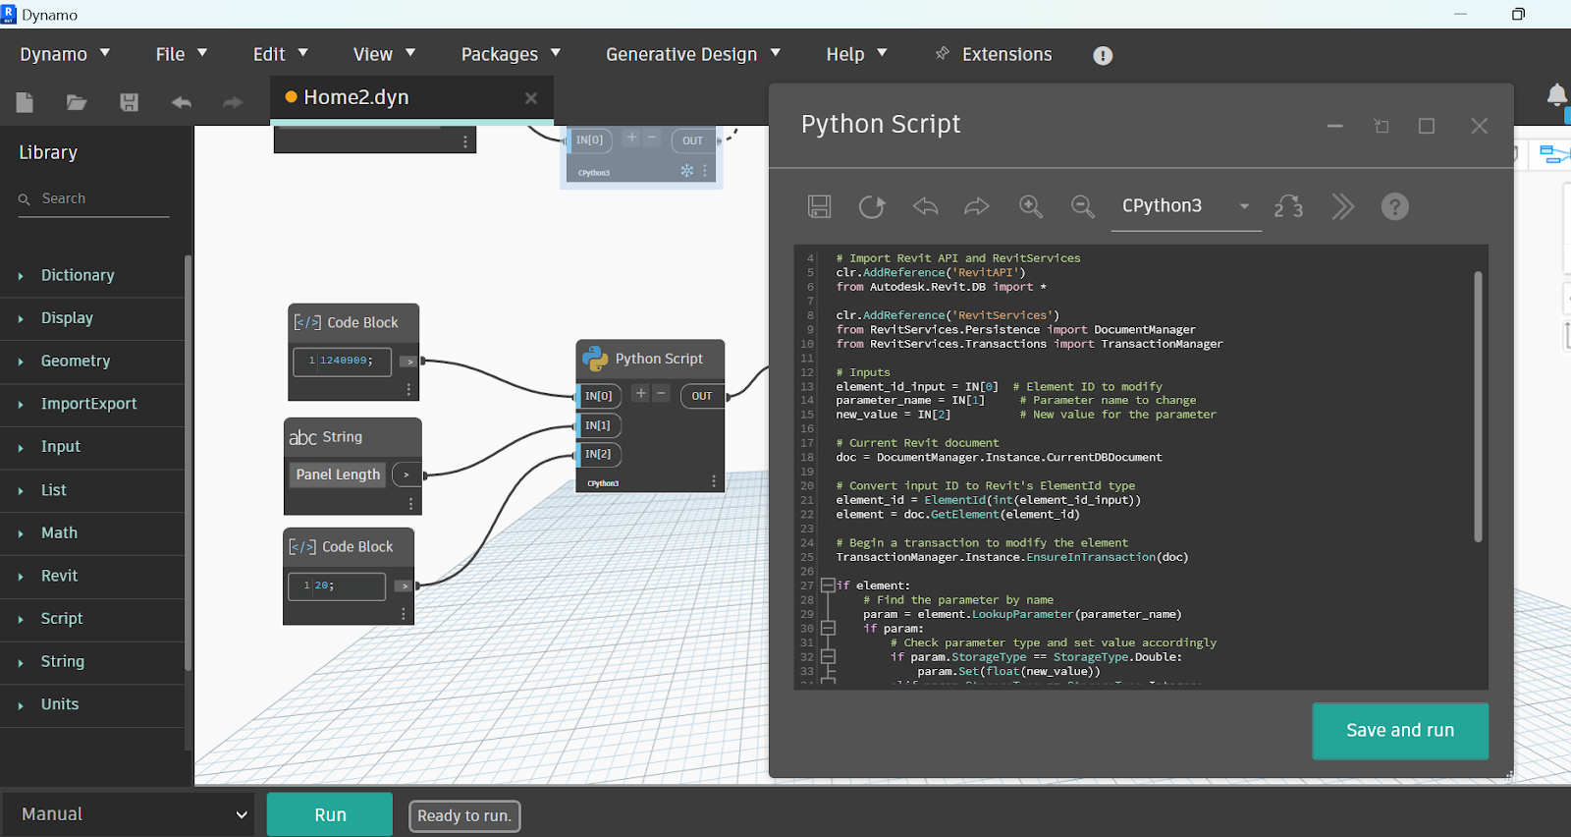Open the Manual run mode dropdown
Viewport: 1571px width, 837px height.
128,814
